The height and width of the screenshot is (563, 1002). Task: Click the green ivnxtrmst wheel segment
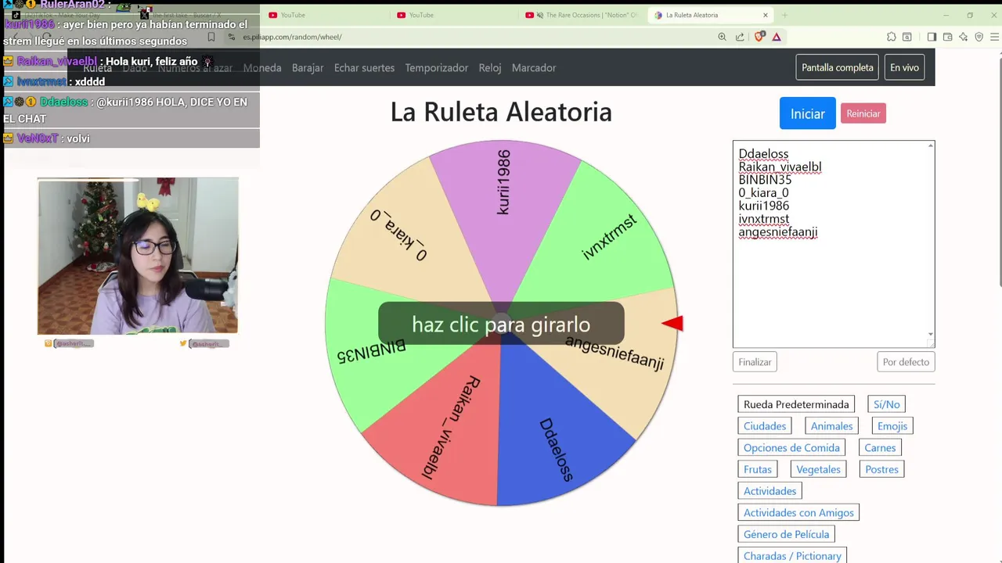(611, 235)
